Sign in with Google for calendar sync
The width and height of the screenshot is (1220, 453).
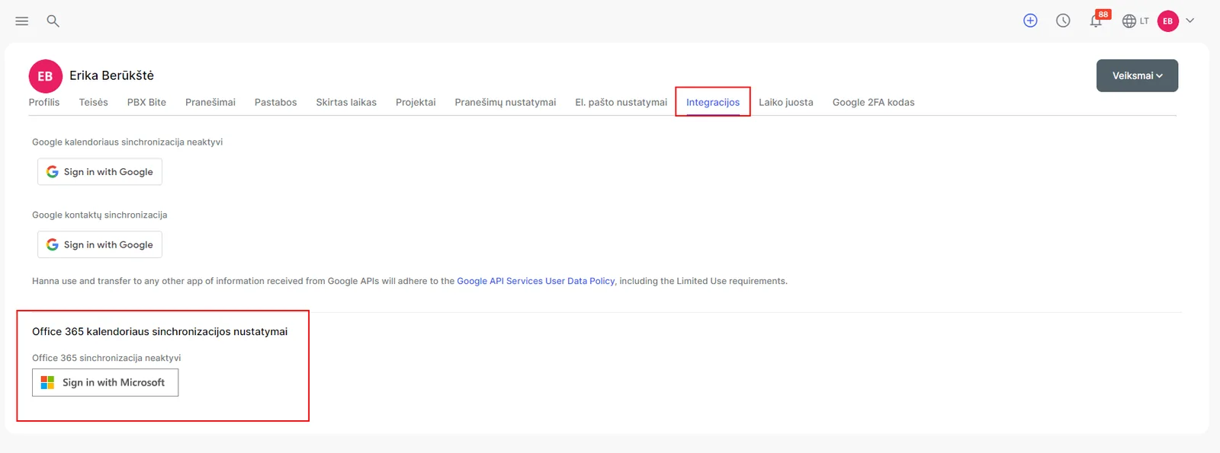point(100,171)
